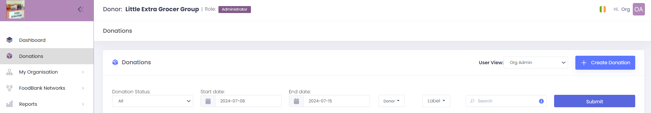Click the My Organisation hierarchy icon
Viewport: 651px width, 113px height.
pyautogui.click(x=9, y=72)
